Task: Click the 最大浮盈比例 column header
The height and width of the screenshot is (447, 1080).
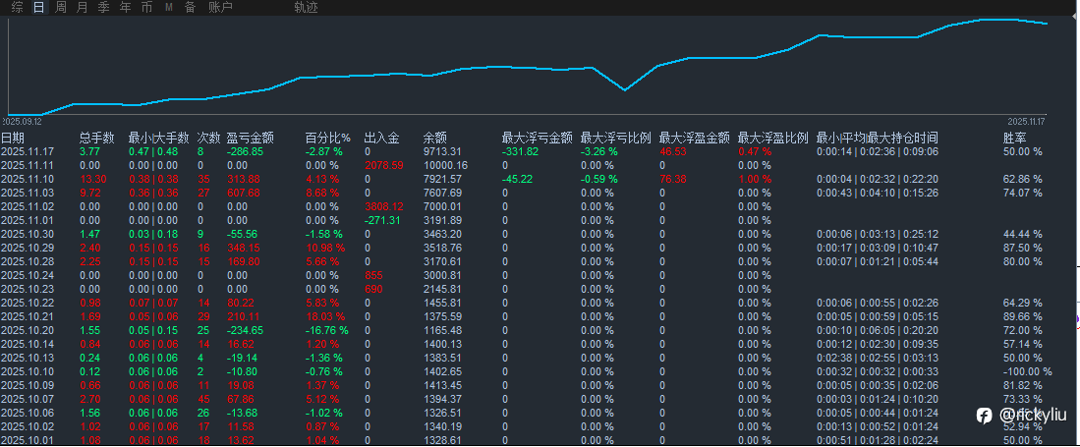Action: tap(772, 138)
